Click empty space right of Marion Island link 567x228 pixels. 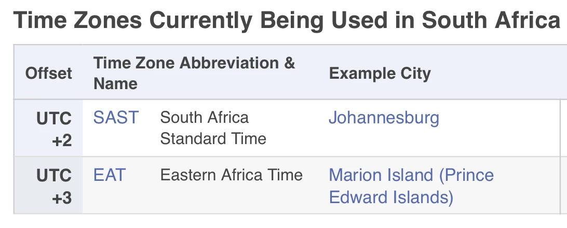click(x=526, y=186)
